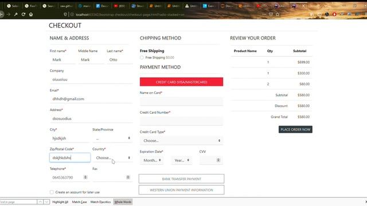Click the Email input field
The height and width of the screenshot is (206, 367).
click(x=91, y=99)
